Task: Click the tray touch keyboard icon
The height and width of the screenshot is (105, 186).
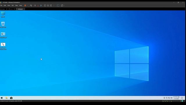Action: [164, 98]
